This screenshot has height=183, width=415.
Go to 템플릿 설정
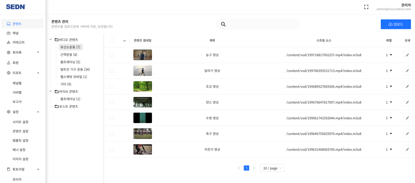click(x=20, y=140)
